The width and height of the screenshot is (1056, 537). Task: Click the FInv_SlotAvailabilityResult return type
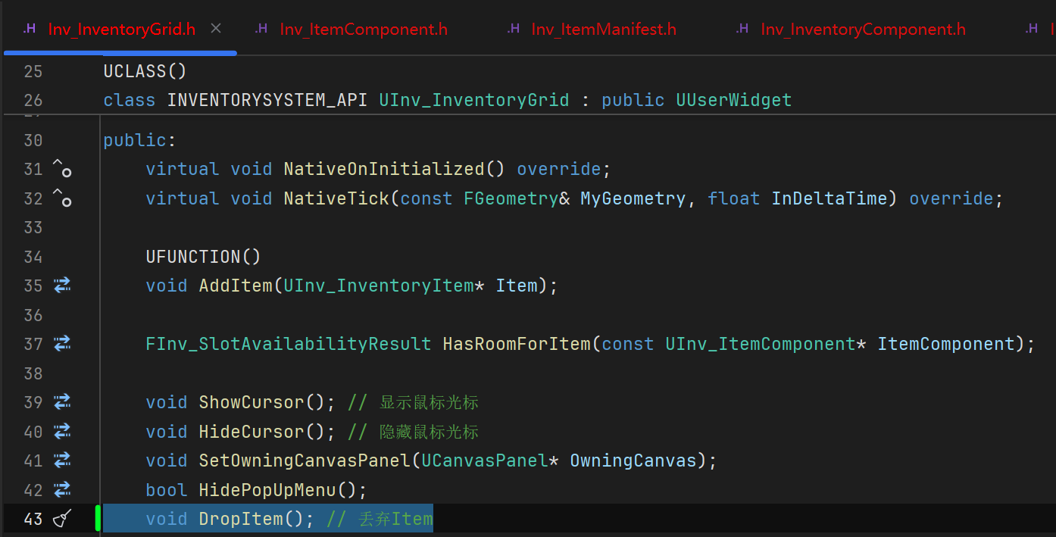tap(289, 344)
